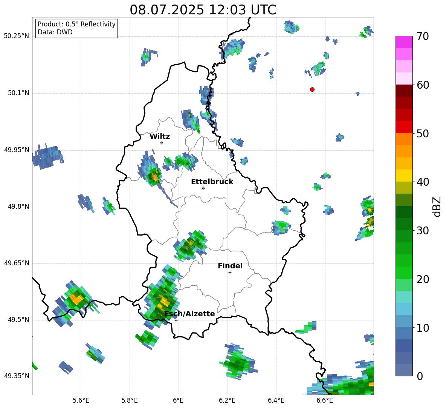The image size is (446, 408).
Task: Click the 6.6°E longitude label
Action: 325,400
